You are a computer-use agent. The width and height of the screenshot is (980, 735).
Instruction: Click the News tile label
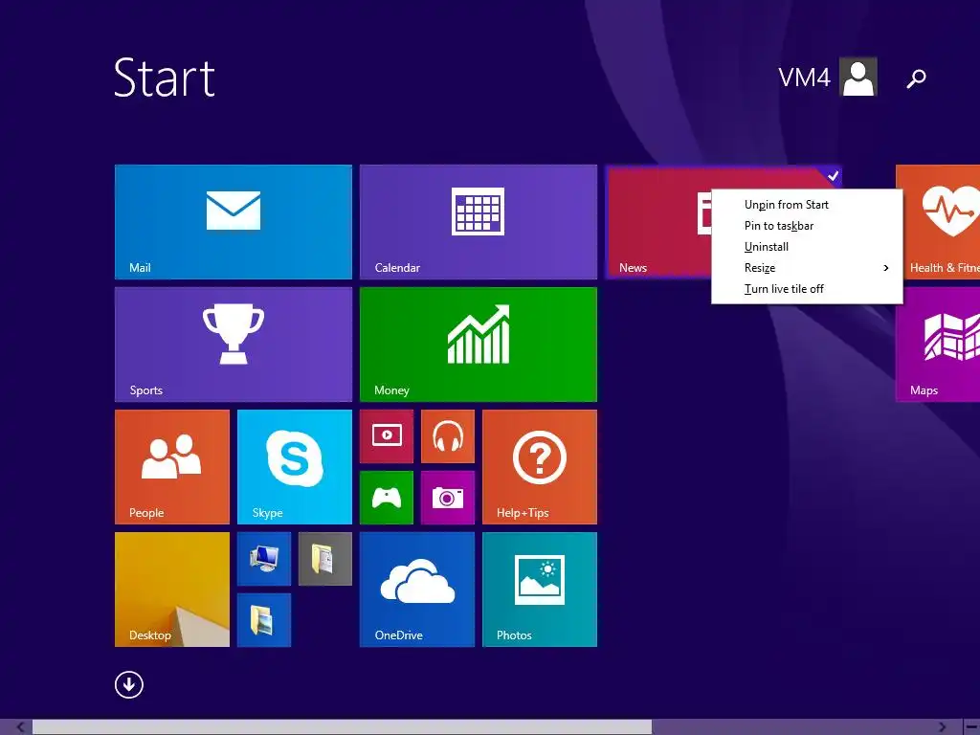pyautogui.click(x=633, y=268)
